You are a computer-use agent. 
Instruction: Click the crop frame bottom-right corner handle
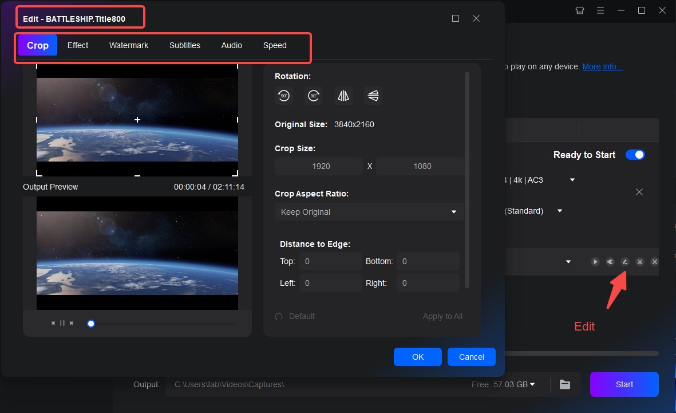[235, 174]
